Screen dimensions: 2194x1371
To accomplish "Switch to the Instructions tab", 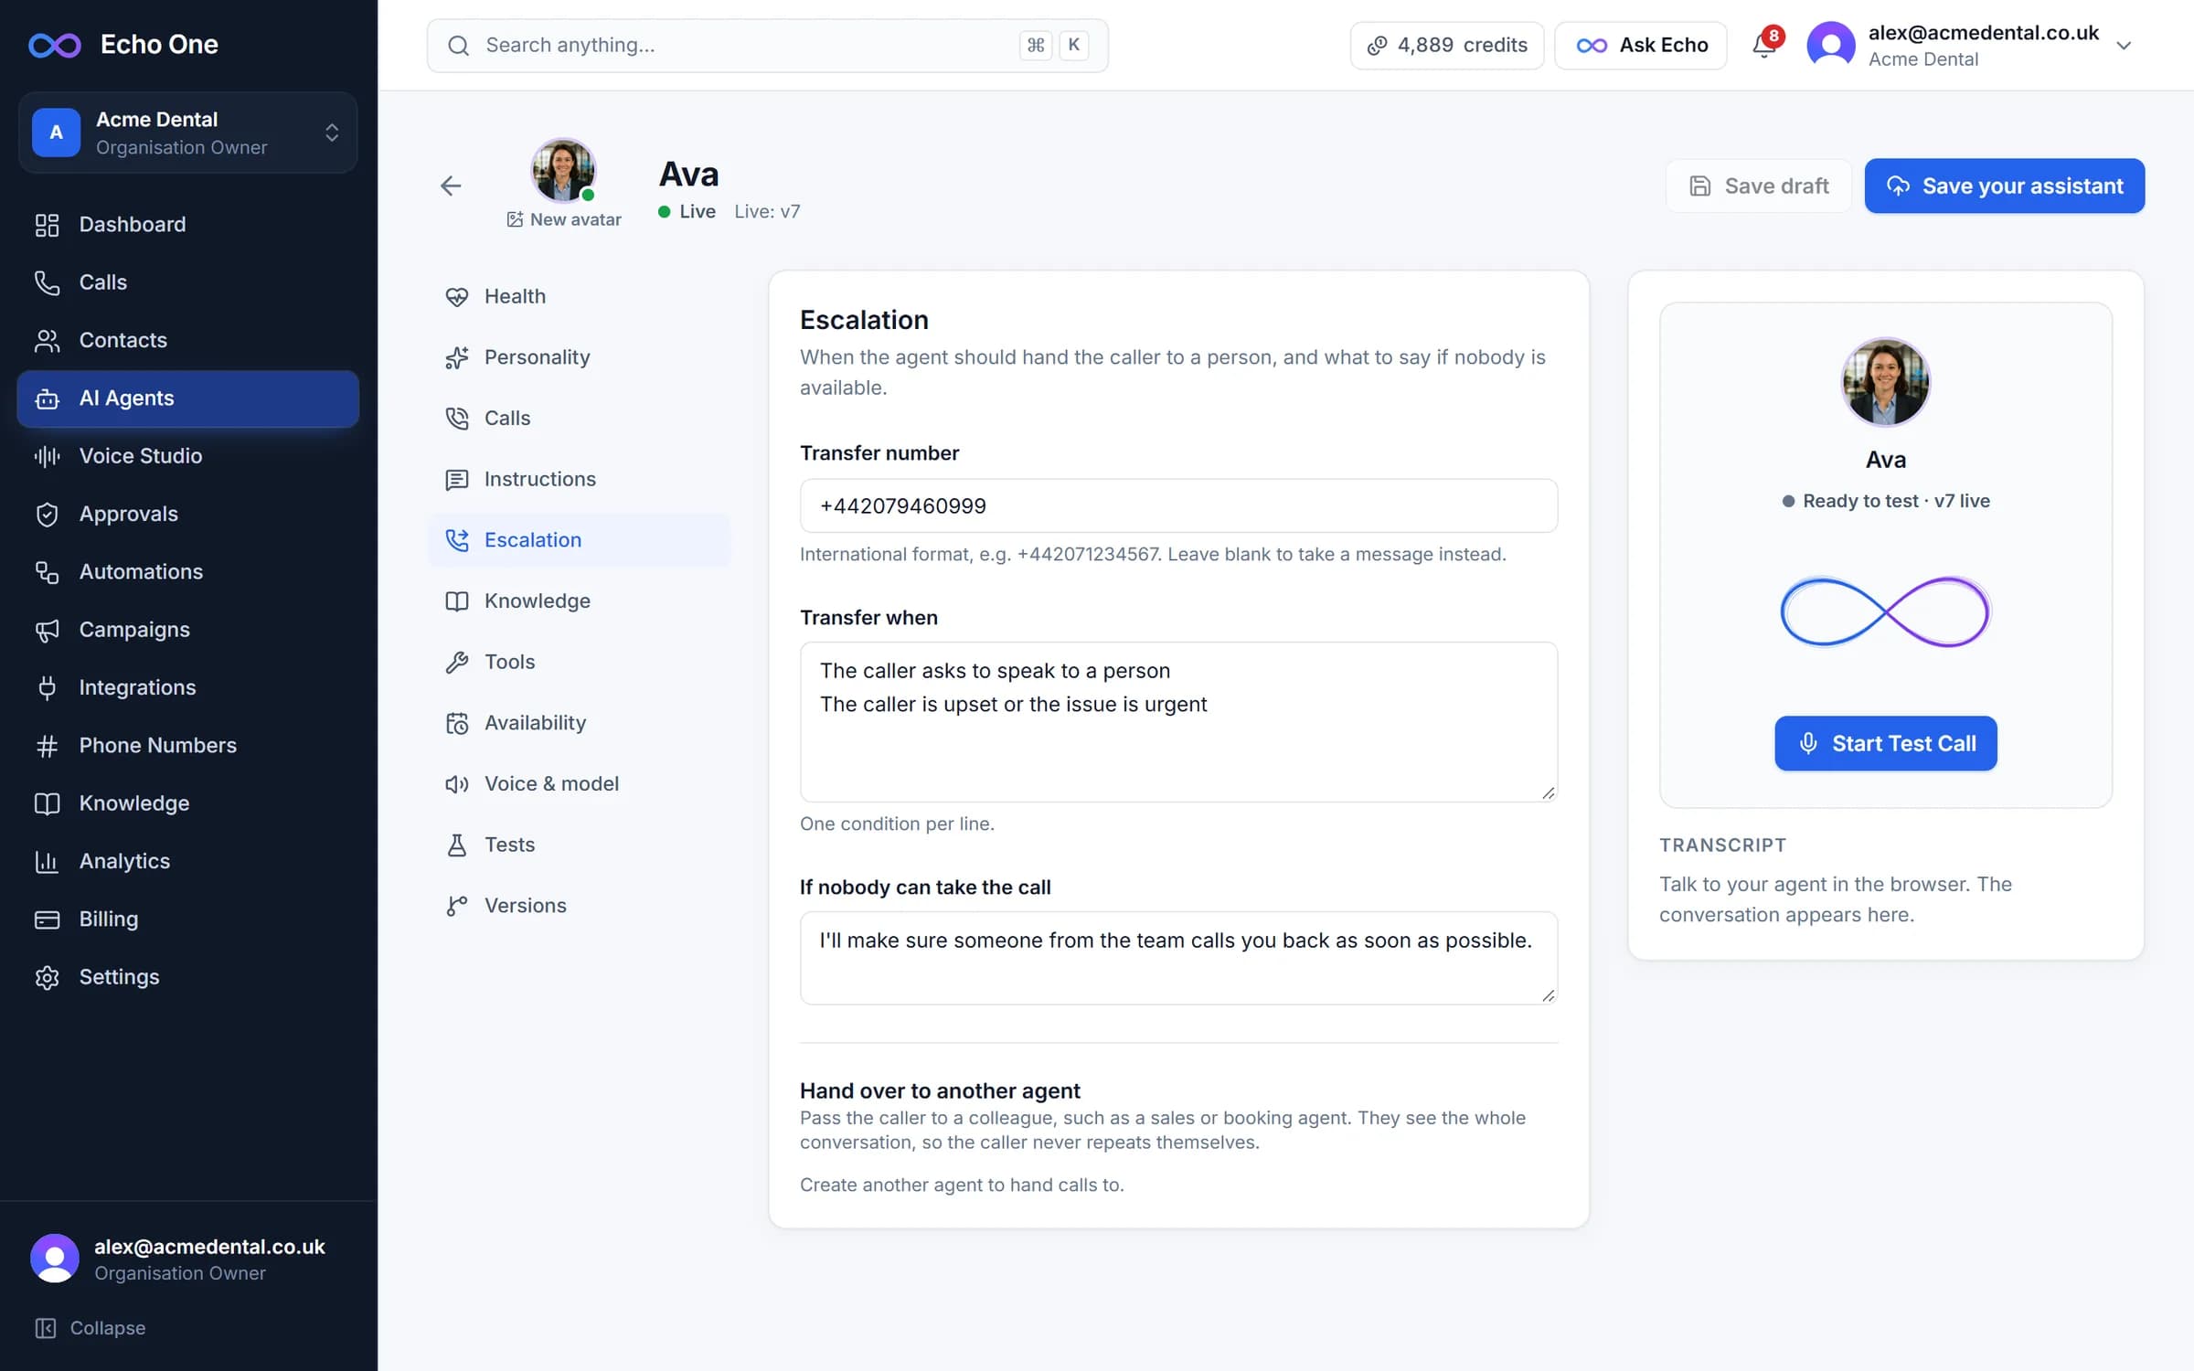I will [579, 479].
